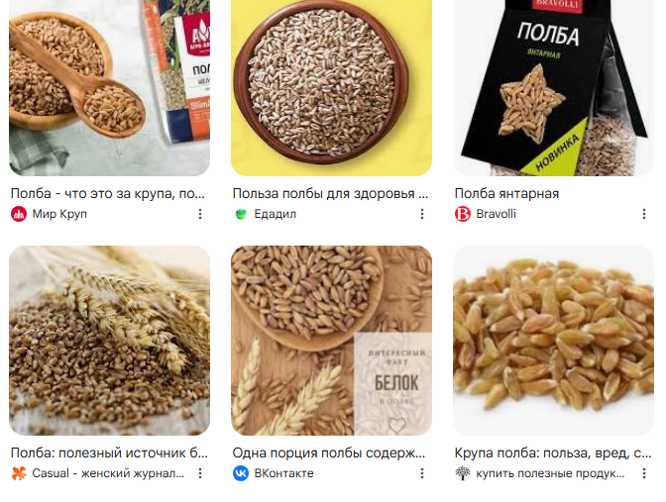Screen dimensions: 666x502
Task: Open link 'Польза полбы для здоровья'
Action: point(330,193)
